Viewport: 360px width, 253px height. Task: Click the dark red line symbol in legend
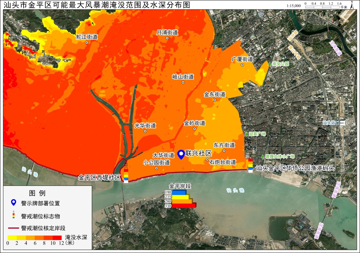pyautogui.click(x=13, y=228)
